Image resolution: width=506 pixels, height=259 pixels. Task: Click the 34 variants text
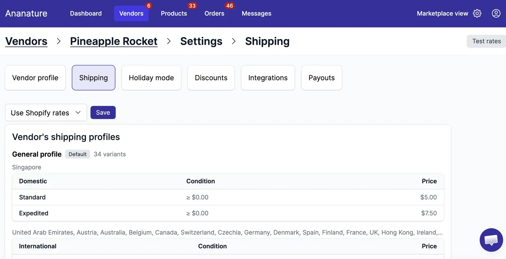point(110,154)
